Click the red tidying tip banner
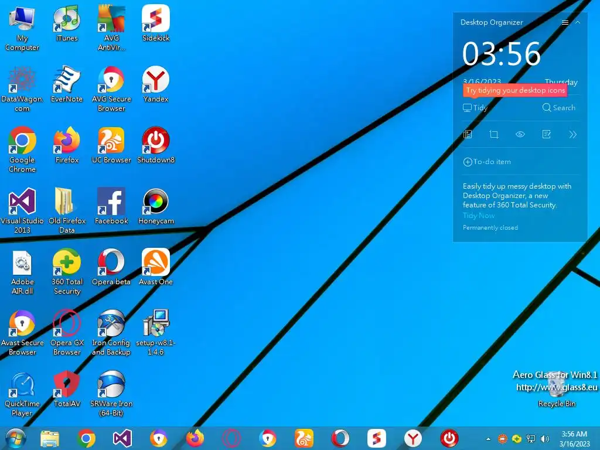The height and width of the screenshot is (450, 600). pos(515,90)
